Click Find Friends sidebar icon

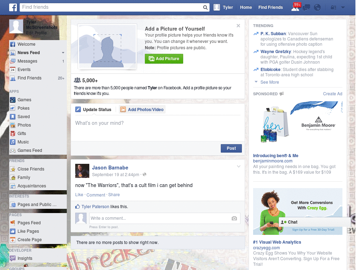[x=13, y=78]
